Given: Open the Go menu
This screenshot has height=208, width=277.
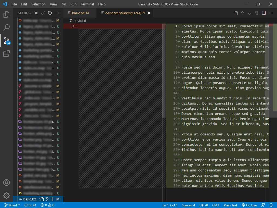Looking at the screenshot, I should coord(64,4).
